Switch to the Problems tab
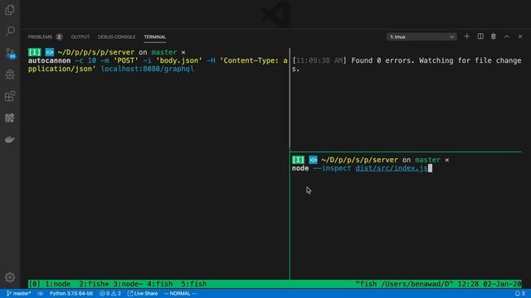Image resolution: width=531 pixels, height=298 pixels. (40, 36)
